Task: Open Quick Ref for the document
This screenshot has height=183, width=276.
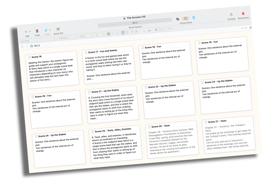Action: (x=58, y=29)
